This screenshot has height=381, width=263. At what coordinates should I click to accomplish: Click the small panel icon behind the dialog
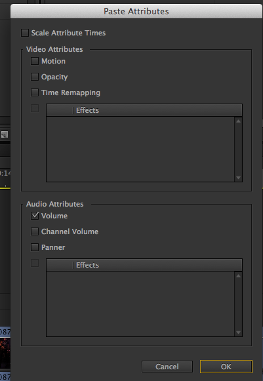point(5,134)
